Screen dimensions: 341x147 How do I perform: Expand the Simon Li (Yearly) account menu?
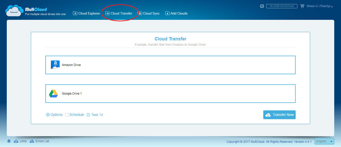click(x=320, y=6)
